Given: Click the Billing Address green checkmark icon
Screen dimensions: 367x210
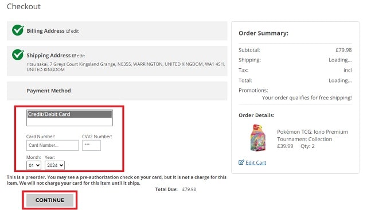Looking at the screenshot, I should click(x=18, y=30).
